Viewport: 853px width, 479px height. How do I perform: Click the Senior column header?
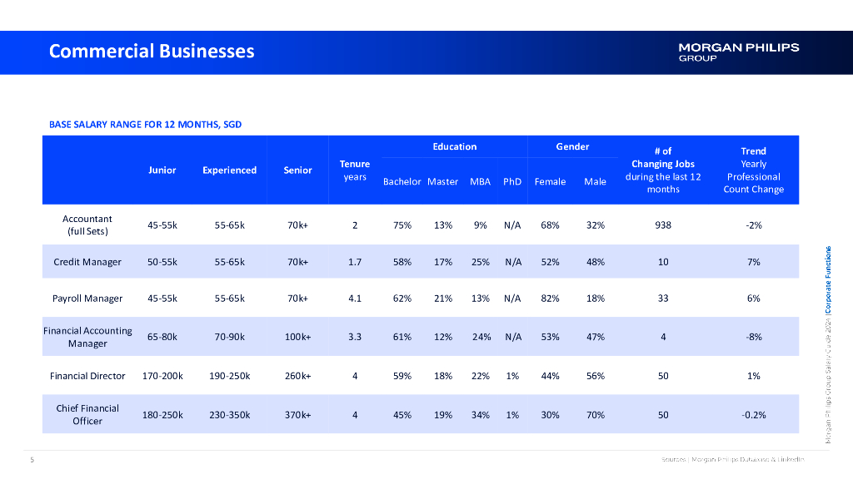pyautogui.click(x=297, y=170)
